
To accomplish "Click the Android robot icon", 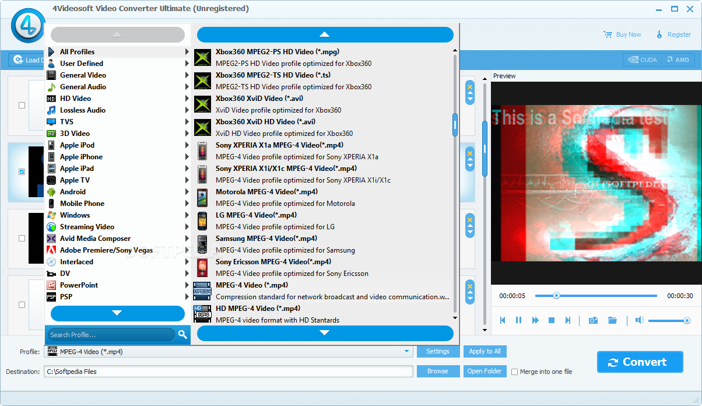I will [51, 192].
